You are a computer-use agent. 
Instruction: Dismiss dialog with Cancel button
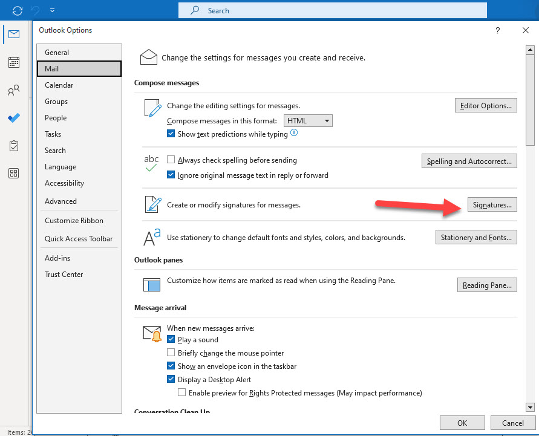click(513, 423)
